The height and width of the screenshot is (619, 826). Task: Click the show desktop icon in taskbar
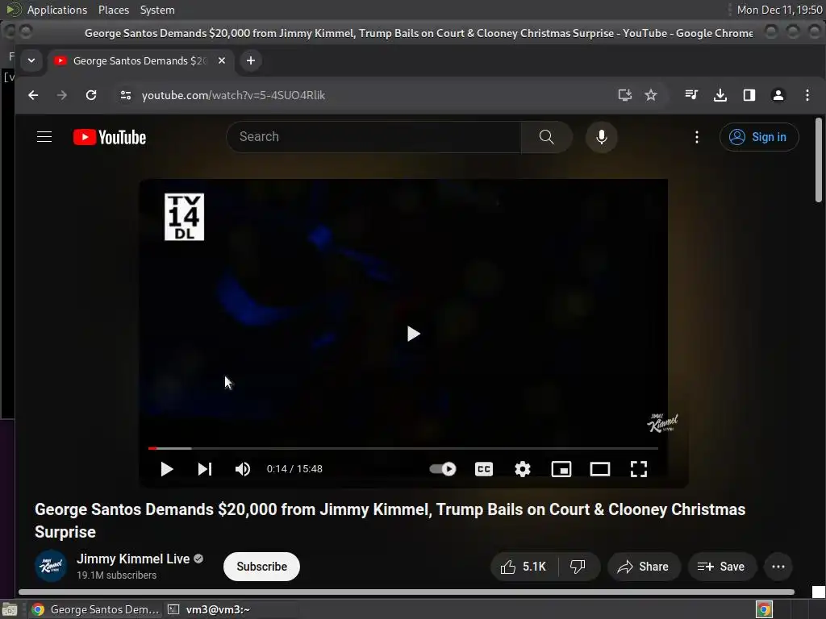(10, 609)
